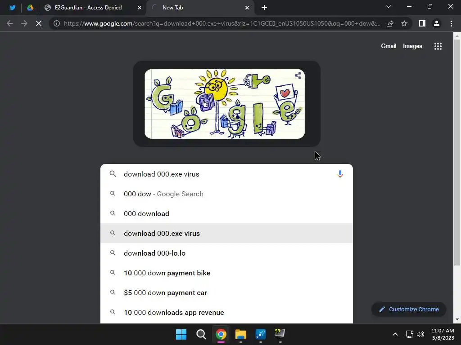This screenshot has width=461, height=345.
Task: Go forward with the forward arrow
Action: pyautogui.click(x=24, y=23)
